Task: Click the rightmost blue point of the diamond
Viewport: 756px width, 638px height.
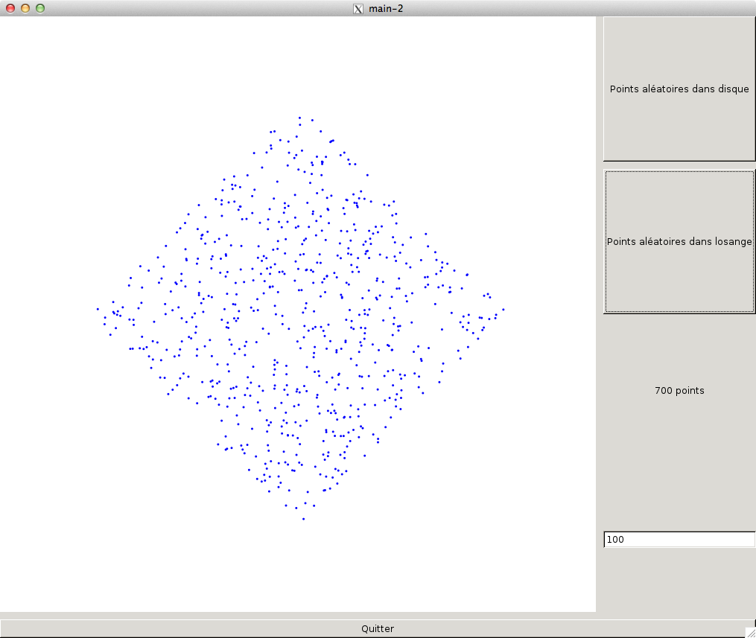Action: [504, 309]
